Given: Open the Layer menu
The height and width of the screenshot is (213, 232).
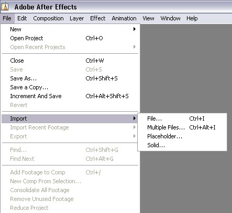Looking at the screenshot, I should (x=76, y=18).
